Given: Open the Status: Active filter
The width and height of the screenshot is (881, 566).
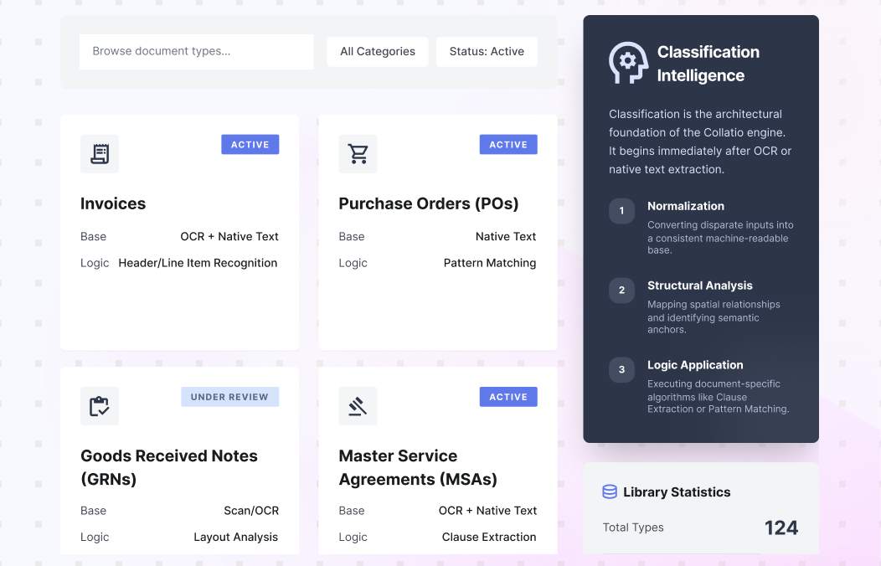Looking at the screenshot, I should coord(487,52).
